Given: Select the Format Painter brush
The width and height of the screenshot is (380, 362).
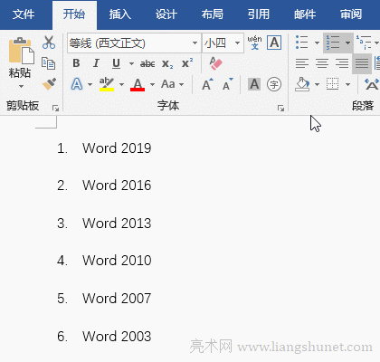Looking at the screenshot, I should 49,84.
